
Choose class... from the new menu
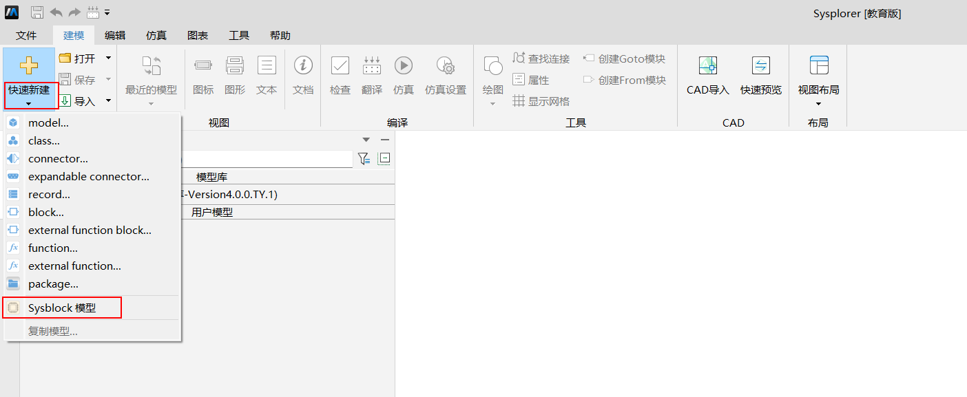pyautogui.click(x=92, y=140)
